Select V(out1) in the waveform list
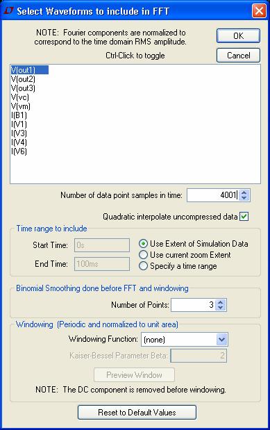Screen dimensions: 270x430 coord(29,70)
